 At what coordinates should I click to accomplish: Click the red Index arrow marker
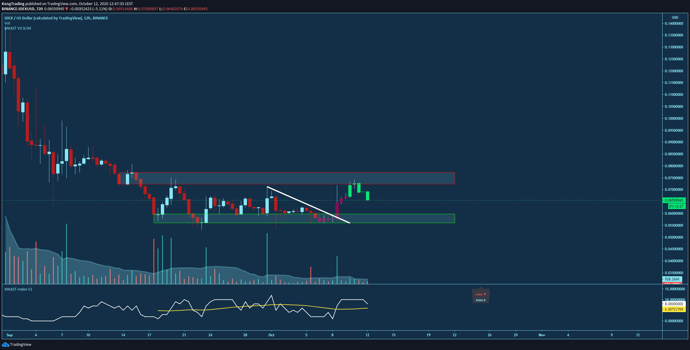click(x=481, y=294)
